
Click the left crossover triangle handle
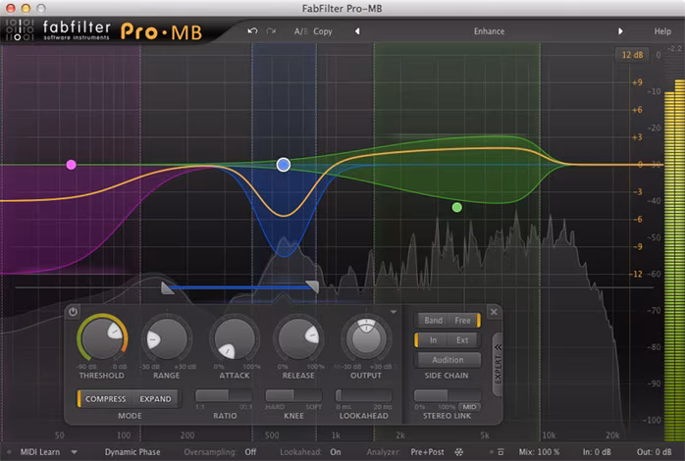click(167, 288)
